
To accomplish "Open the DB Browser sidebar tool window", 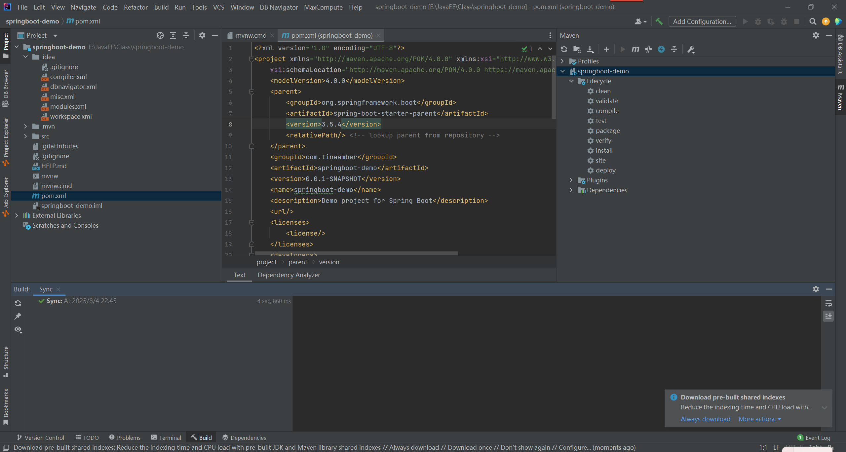I will (x=6, y=88).
